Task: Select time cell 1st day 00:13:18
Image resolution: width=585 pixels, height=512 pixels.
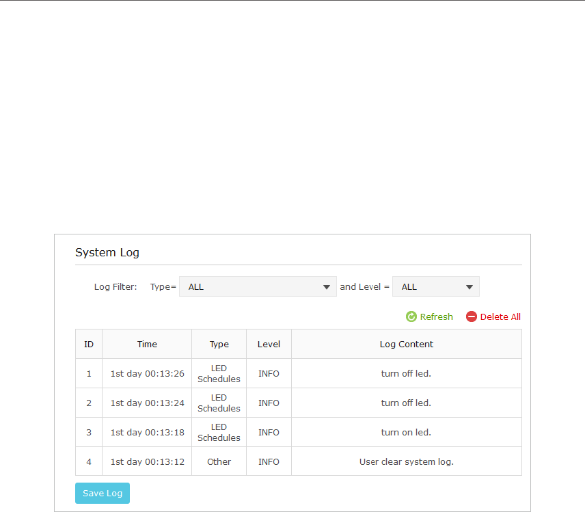Action: point(148,433)
